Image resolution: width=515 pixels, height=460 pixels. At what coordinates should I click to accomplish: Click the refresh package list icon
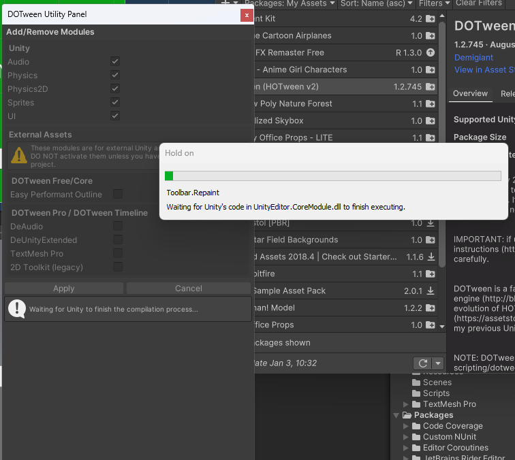[x=423, y=363]
